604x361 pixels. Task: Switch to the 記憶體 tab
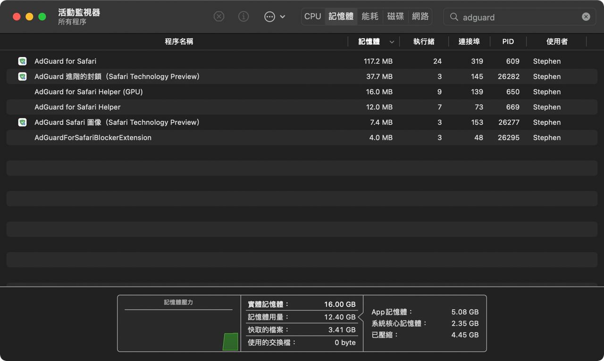click(x=341, y=16)
